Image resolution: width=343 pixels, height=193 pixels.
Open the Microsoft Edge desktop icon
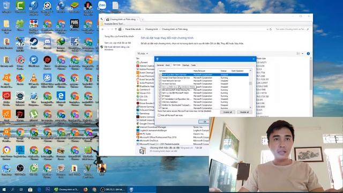(61, 96)
